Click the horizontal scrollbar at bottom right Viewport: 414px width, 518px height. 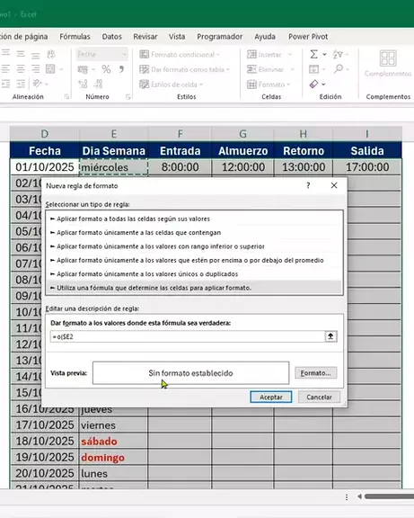click(x=389, y=496)
